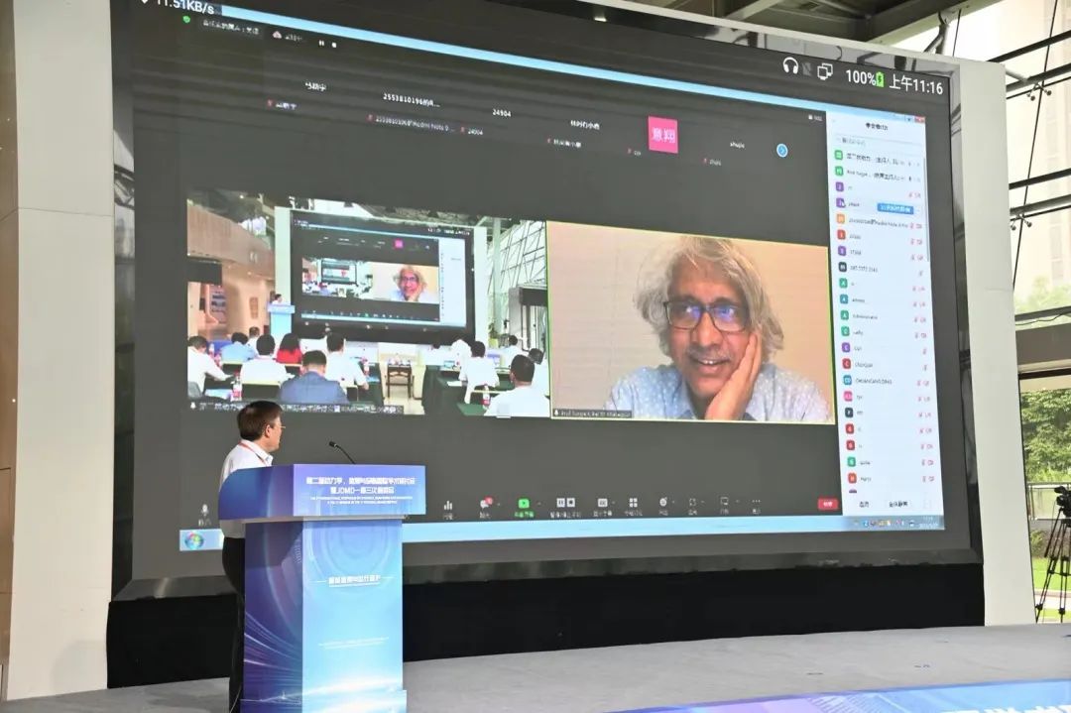This screenshot has width=1071, height=713.
Task: Click the red end meeting button
Action: 827,503
